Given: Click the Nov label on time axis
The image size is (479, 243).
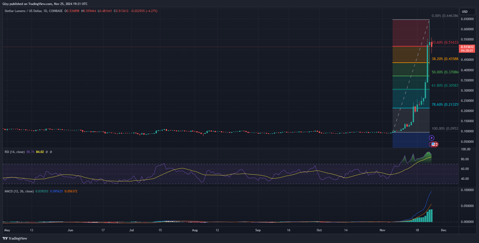Looking at the screenshot, I should point(382,230).
